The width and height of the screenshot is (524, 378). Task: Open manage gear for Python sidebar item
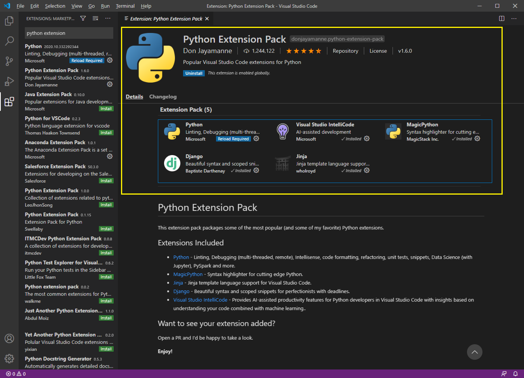tap(110, 60)
